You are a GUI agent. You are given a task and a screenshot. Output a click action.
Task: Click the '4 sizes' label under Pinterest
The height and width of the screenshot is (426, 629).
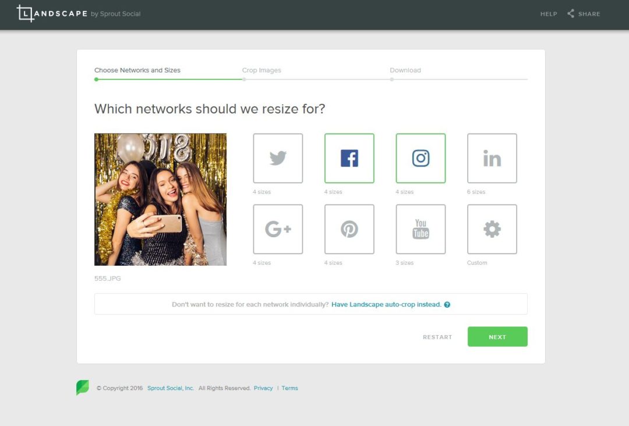pos(333,263)
